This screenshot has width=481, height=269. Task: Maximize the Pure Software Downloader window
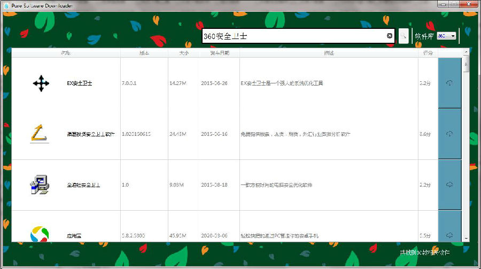tap(454, 4)
